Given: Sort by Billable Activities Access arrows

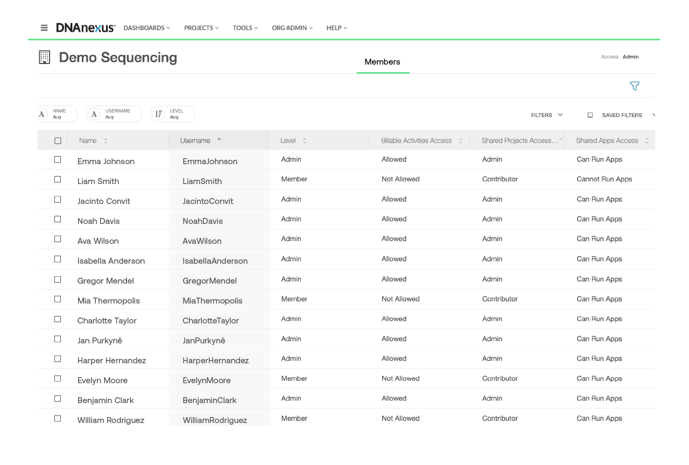Looking at the screenshot, I should (461, 140).
